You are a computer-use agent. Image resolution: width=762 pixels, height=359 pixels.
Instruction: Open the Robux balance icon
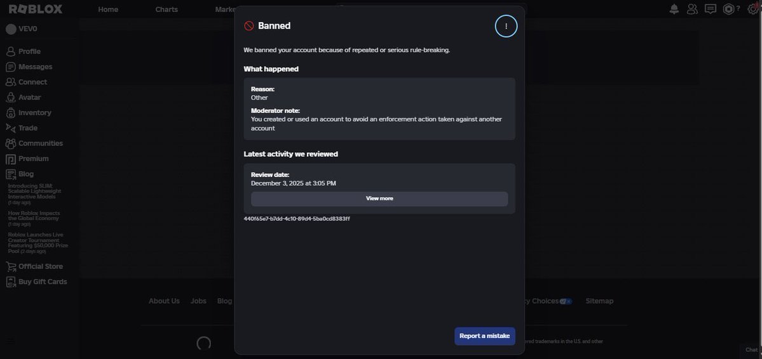click(x=728, y=10)
